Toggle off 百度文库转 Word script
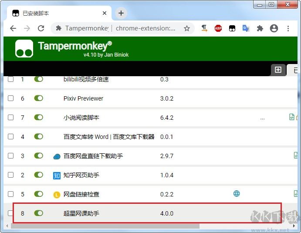The image size is (301, 233). pyautogui.click(x=39, y=136)
